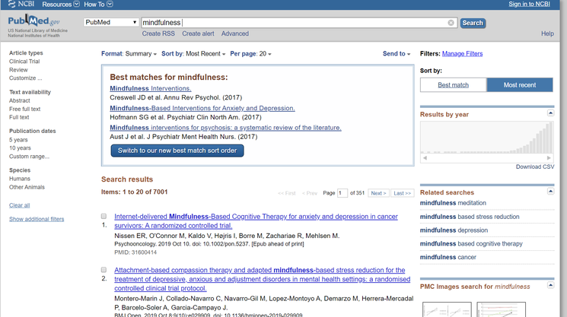Viewport: 567px width, 317px height.
Task: Open the Mindfulness Interventions best match
Action: tap(151, 88)
